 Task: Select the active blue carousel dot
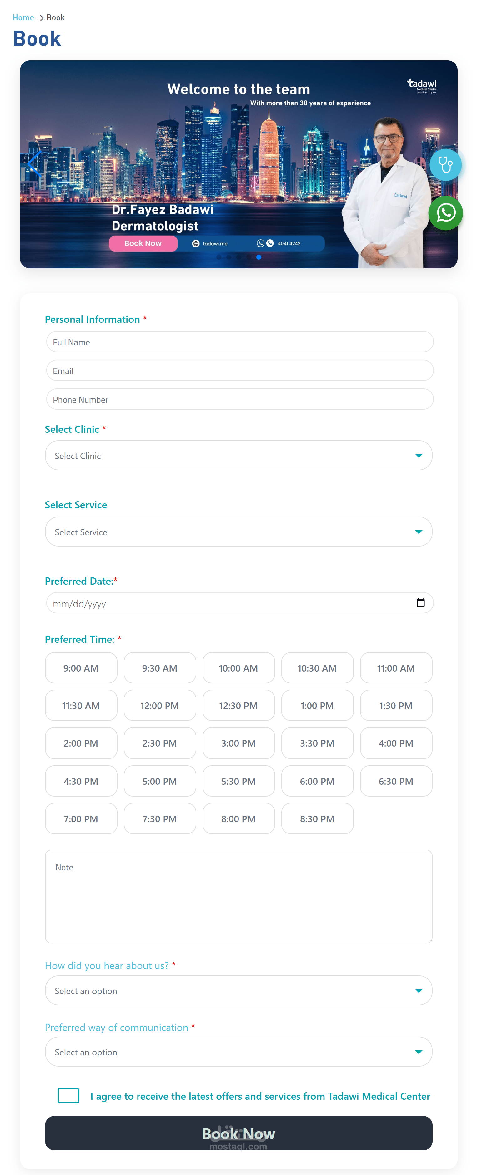click(259, 257)
